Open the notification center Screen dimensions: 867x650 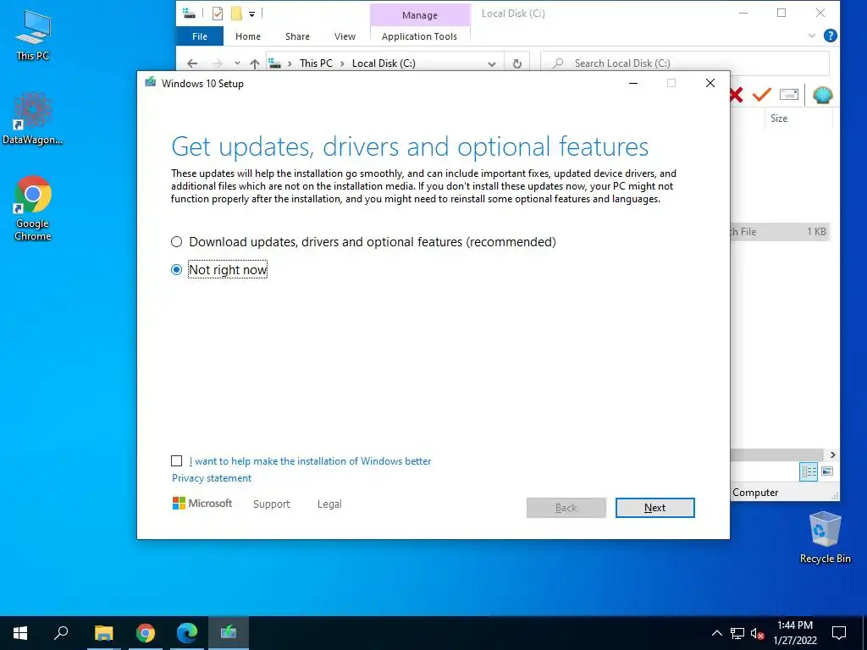click(x=839, y=633)
